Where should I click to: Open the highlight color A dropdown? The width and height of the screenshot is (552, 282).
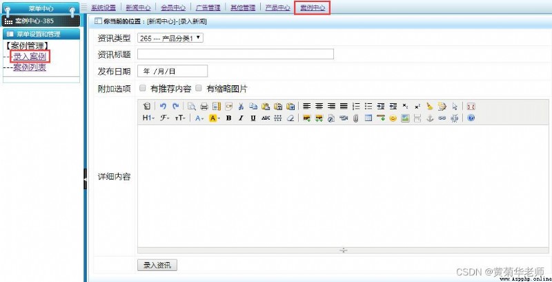[x=215, y=118]
